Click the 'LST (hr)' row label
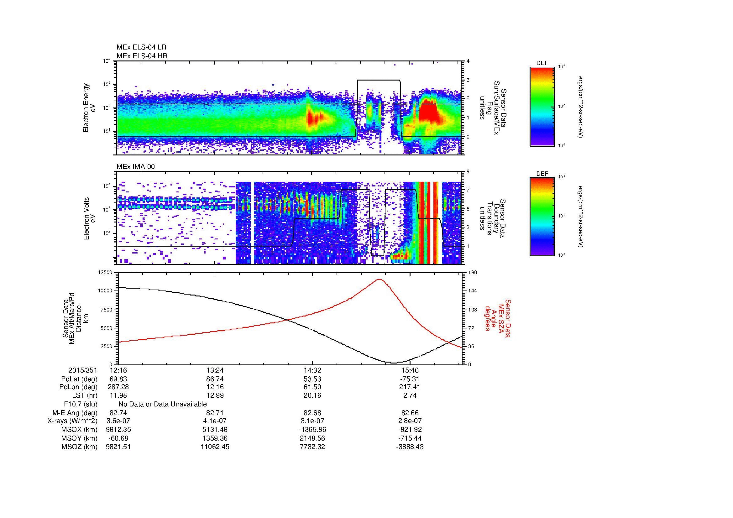 (85, 395)
